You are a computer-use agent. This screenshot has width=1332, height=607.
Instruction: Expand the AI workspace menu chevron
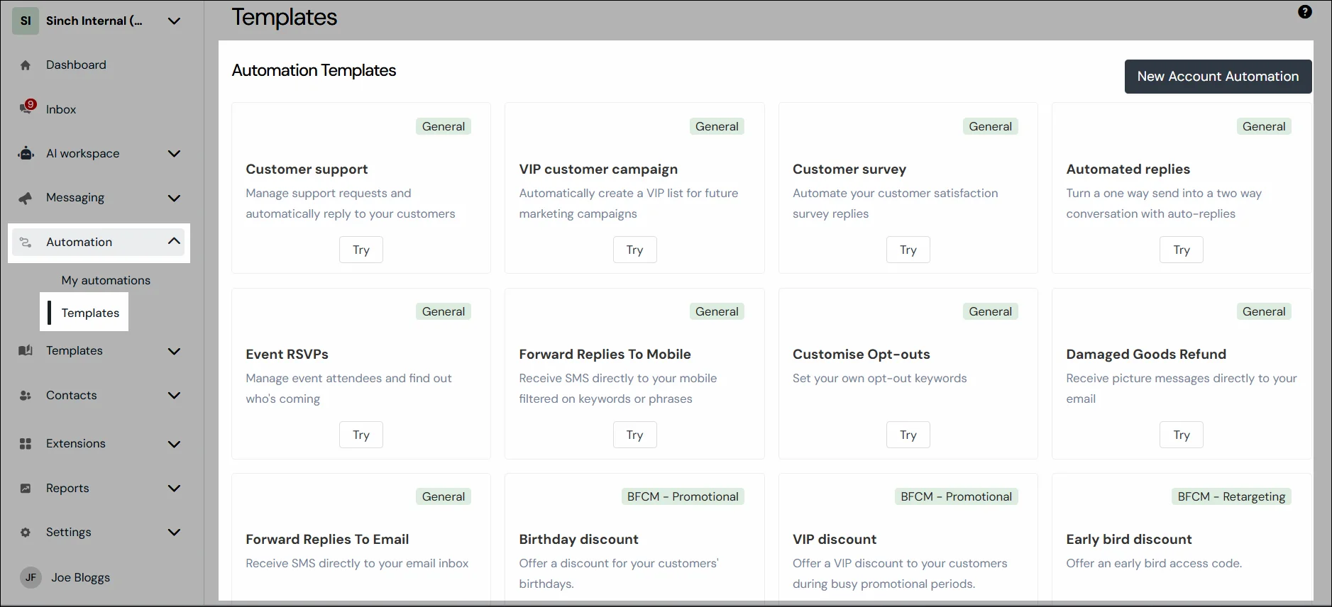(174, 154)
